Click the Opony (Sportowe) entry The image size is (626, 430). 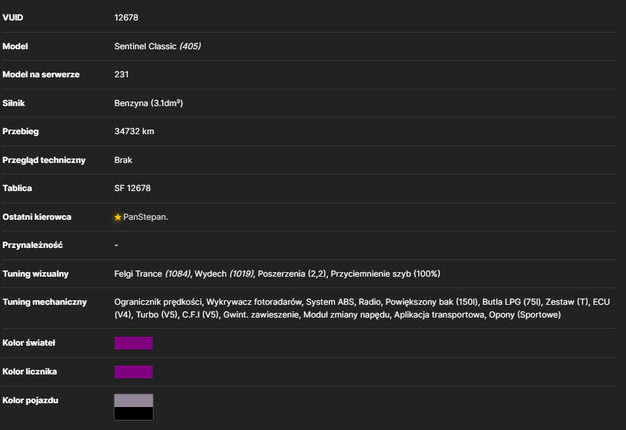pos(525,315)
